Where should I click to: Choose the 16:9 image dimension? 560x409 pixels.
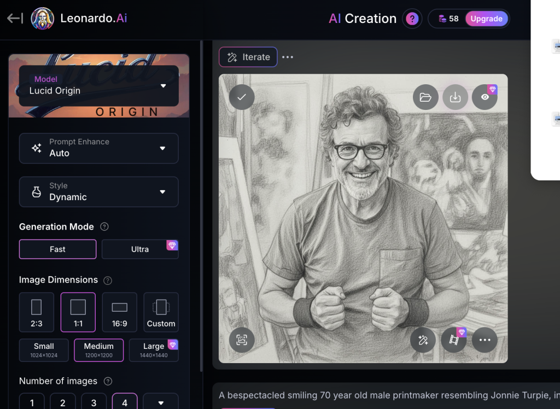119,312
